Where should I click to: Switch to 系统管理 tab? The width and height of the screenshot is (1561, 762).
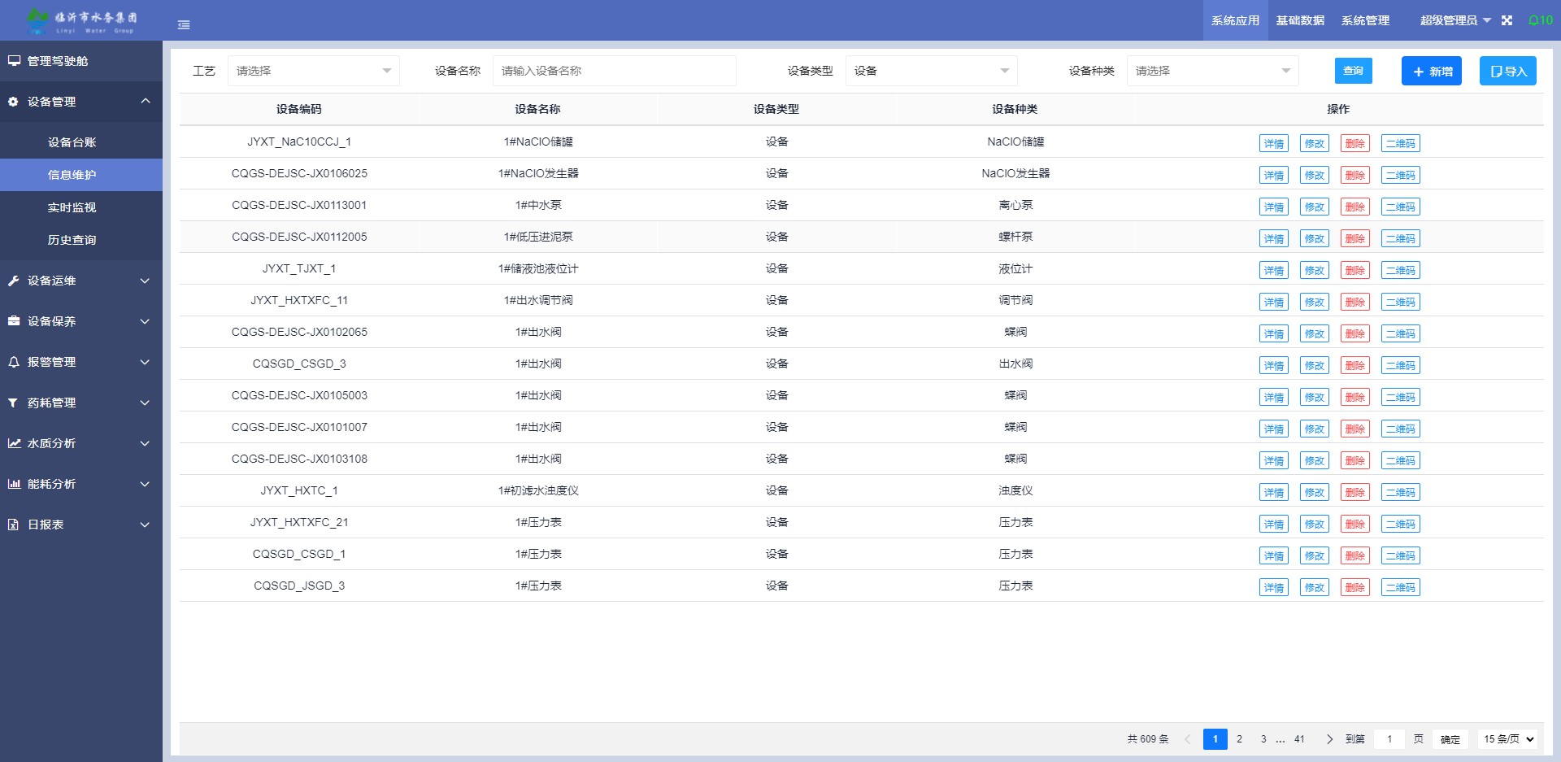point(1365,20)
